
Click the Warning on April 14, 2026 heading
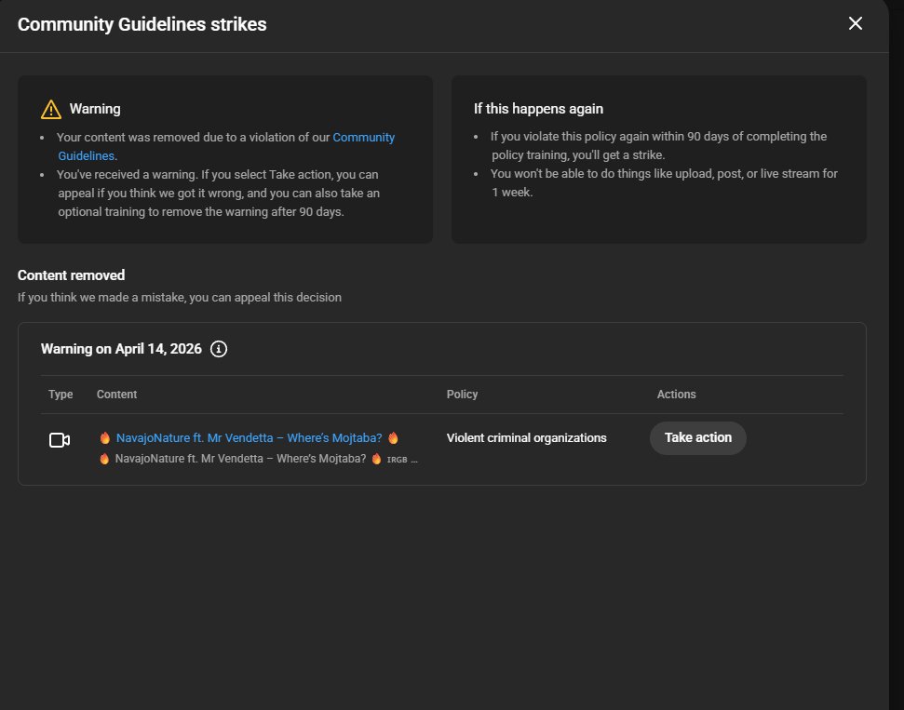(x=121, y=349)
